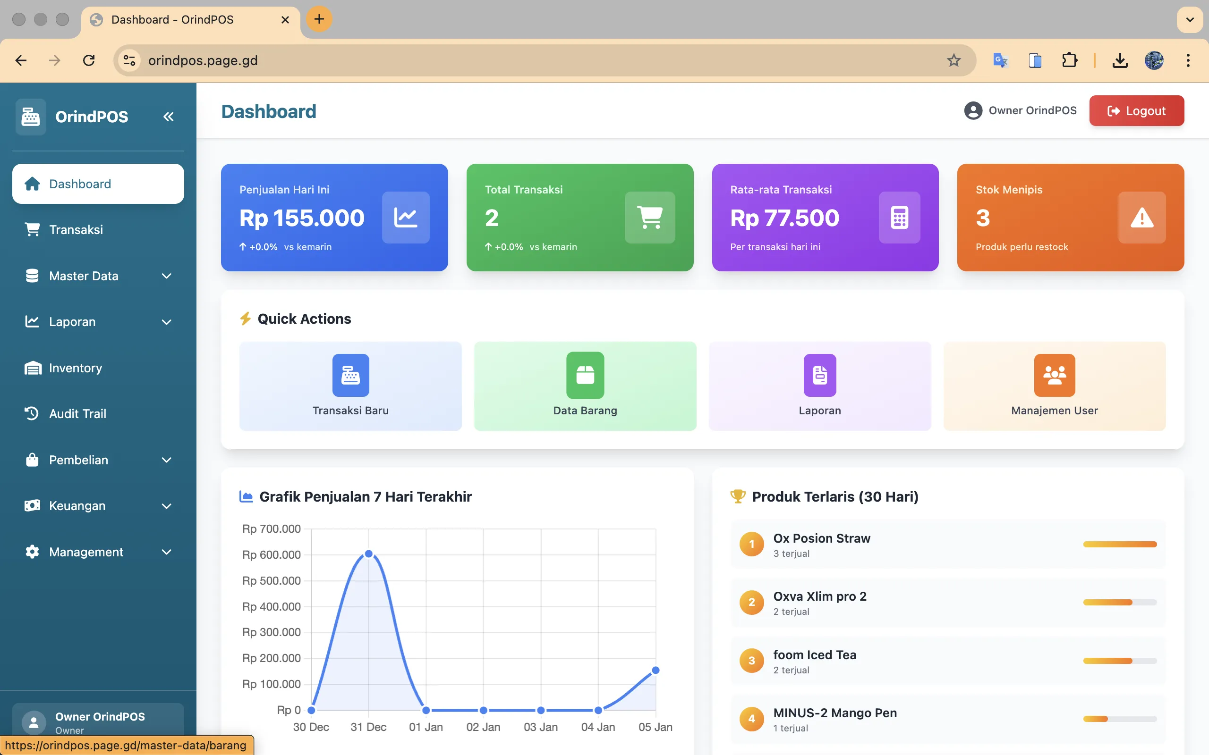The image size is (1209, 755).
Task: Click the OrindPOS cash register logo icon
Action: [x=31, y=117]
